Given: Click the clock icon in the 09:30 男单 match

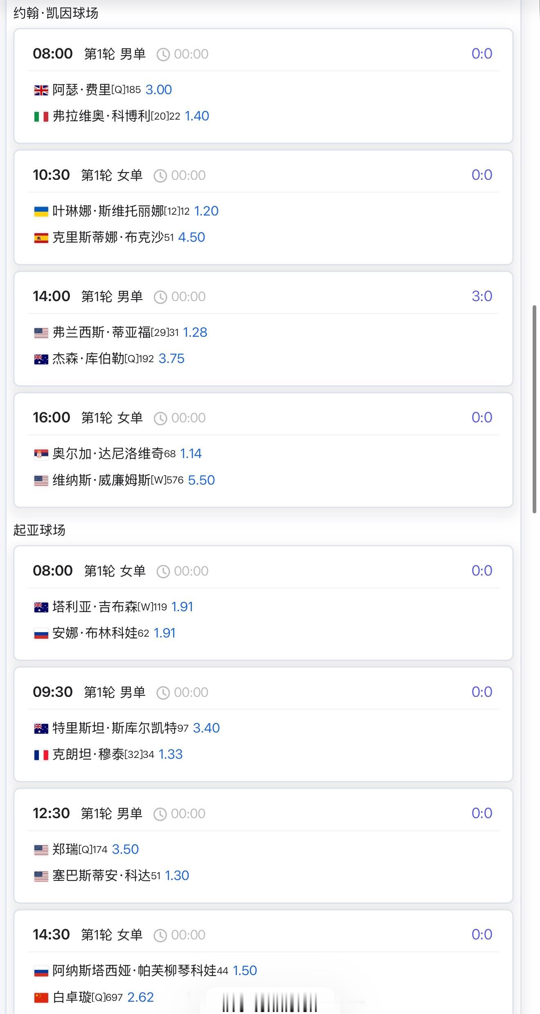Looking at the screenshot, I should (x=163, y=693).
